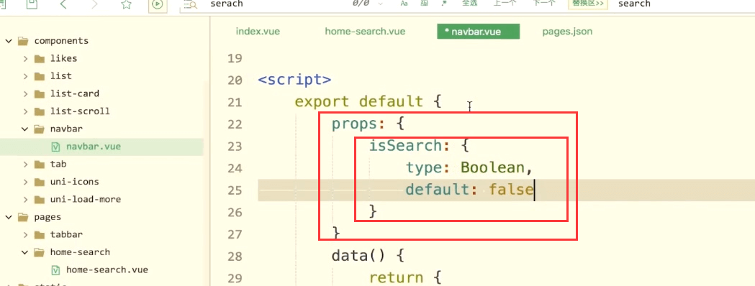Expand the list folder chevron

[25, 76]
